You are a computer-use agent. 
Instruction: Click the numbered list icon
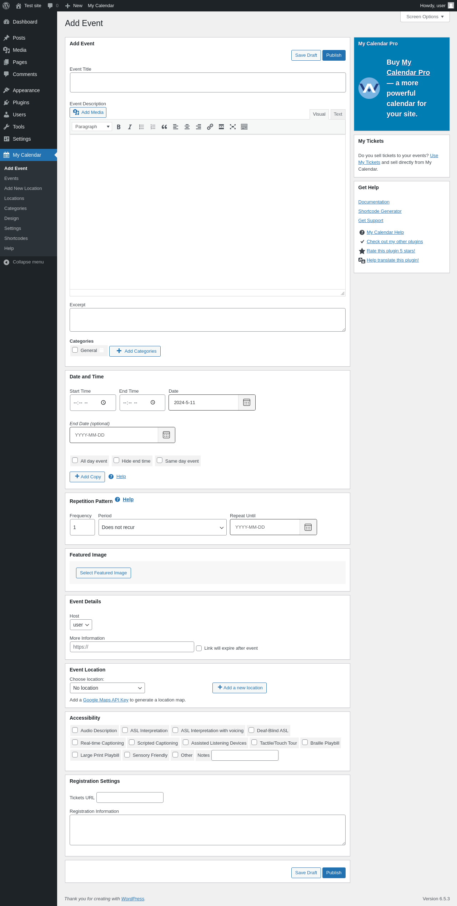click(153, 127)
